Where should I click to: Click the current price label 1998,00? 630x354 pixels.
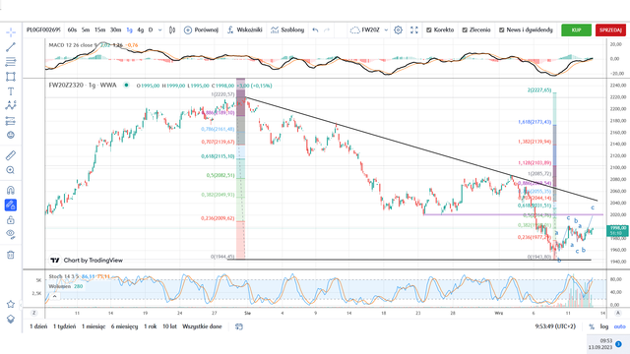pyautogui.click(x=617, y=228)
